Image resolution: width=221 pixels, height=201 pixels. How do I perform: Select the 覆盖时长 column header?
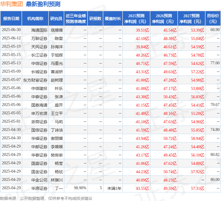click(113, 18)
